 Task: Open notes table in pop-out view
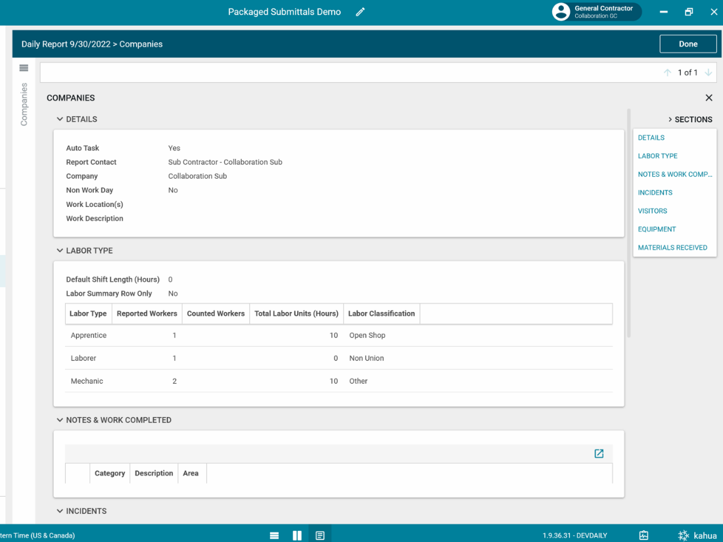click(599, 453)
